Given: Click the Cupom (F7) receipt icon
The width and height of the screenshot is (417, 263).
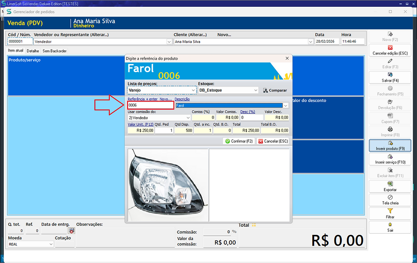Looking at the screenshot, I should coord(390,117).
